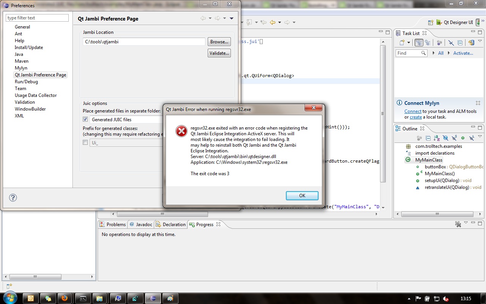
Task: Click Remove All Finished Operations in Progress view
Action: click(458, 225)
